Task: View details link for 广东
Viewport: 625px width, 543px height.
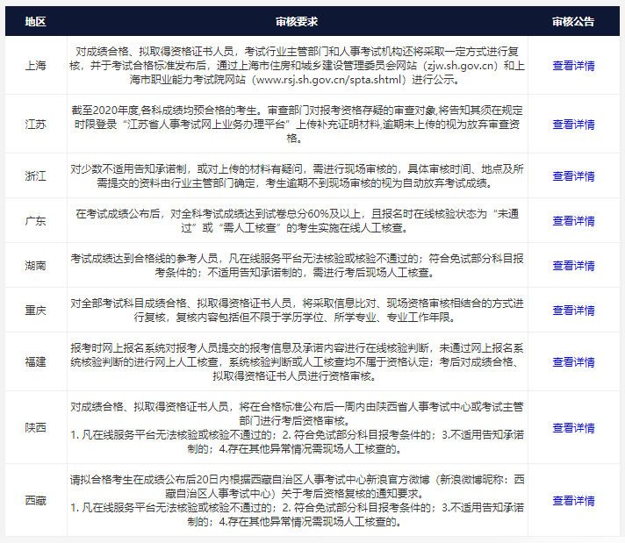Action: click(573, 220)
